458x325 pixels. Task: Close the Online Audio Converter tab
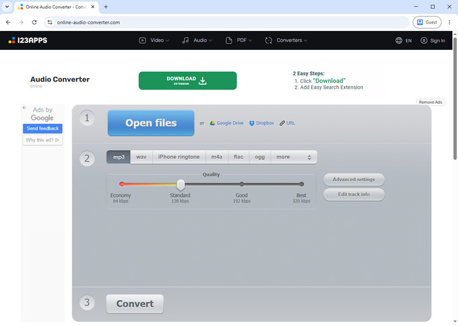pos(93,7)
